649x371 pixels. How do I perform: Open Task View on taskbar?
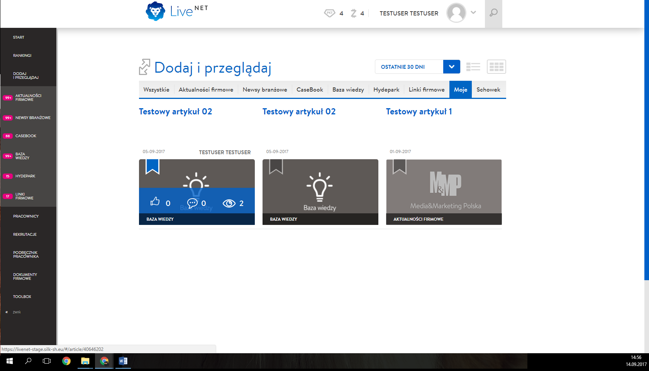[x=47, y=361]
